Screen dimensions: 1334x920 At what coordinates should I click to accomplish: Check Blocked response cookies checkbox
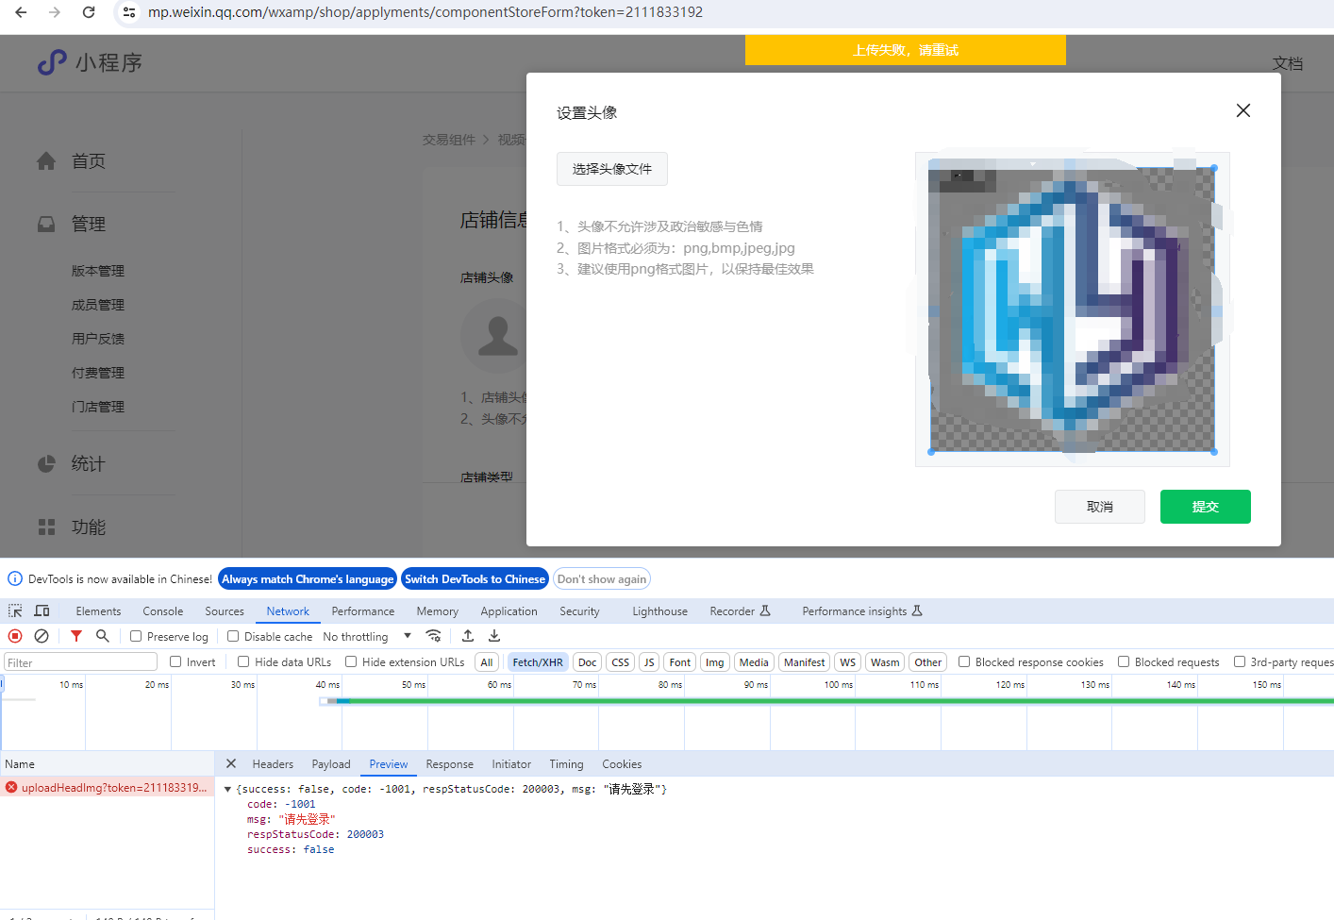(964, 661)
